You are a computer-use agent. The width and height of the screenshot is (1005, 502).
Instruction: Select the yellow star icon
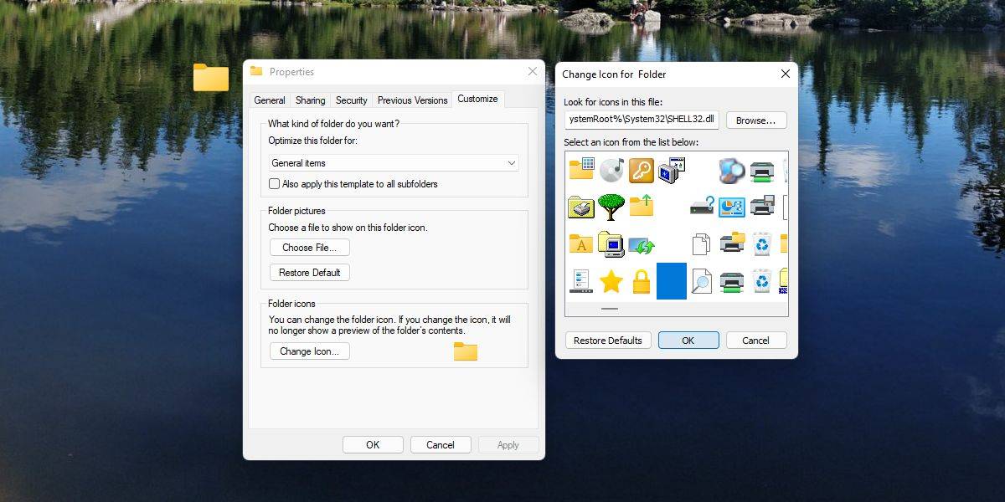(611, 281)
